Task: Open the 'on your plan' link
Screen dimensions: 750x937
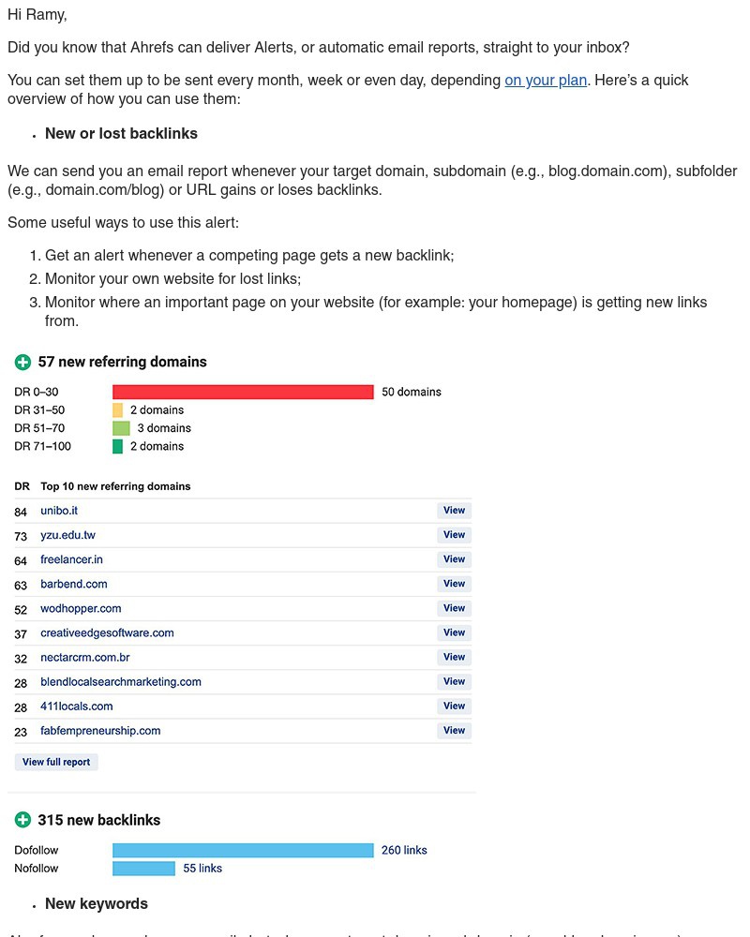Action: tap(546, 81)
